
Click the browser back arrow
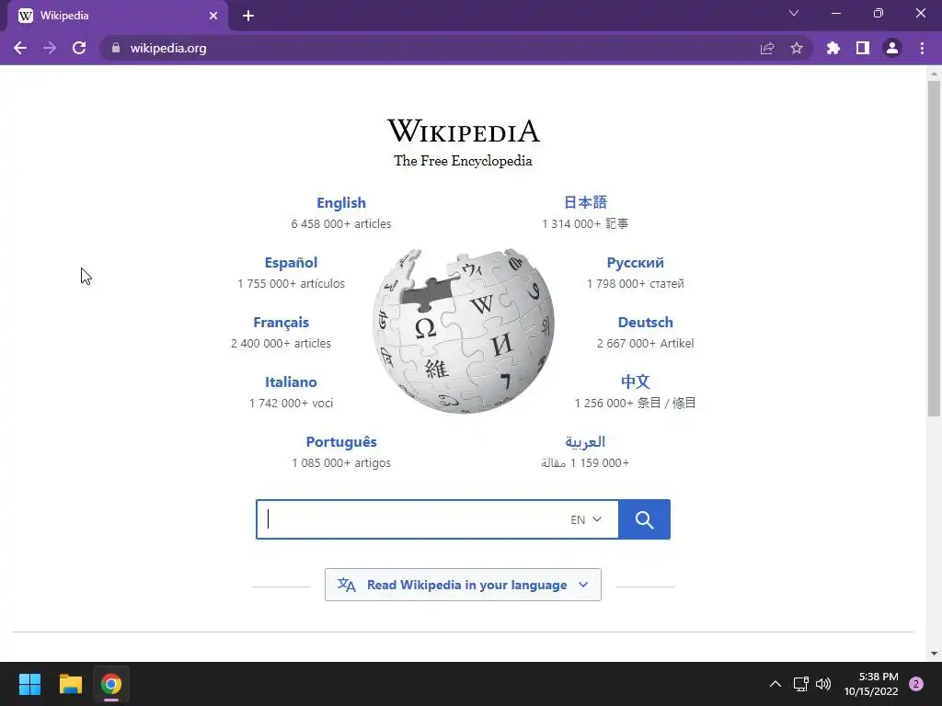pyautogui.click(x=20, y=48)
